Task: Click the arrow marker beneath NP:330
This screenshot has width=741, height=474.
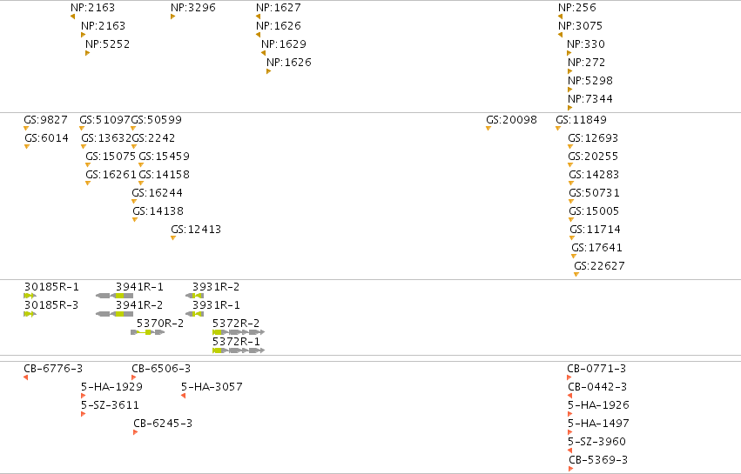Action: [569, 53]
